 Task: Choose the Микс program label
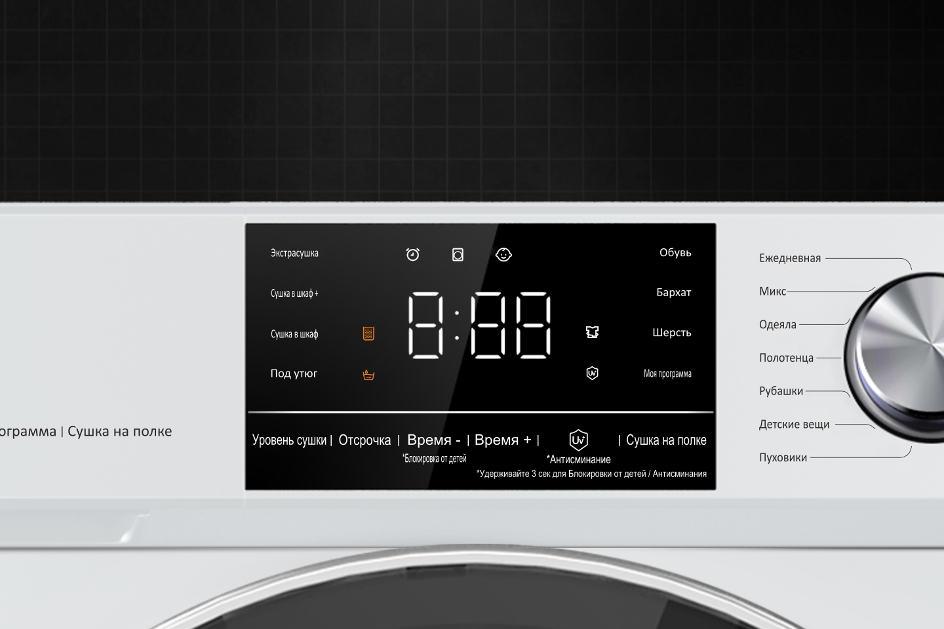click(772, 292)
